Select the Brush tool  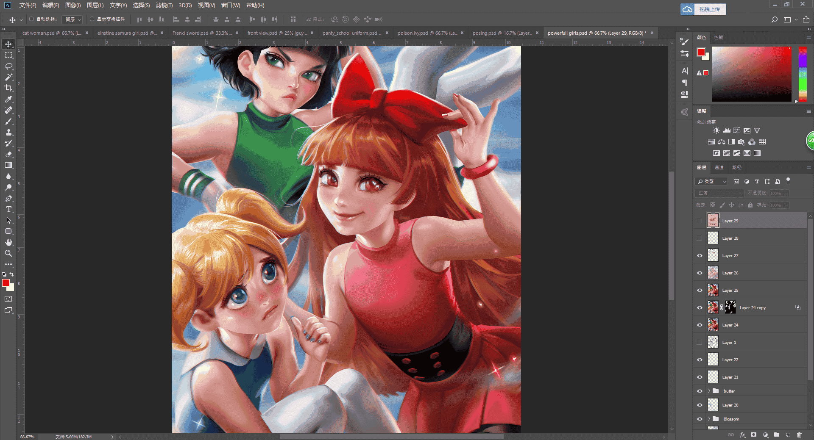click(8, 121)
